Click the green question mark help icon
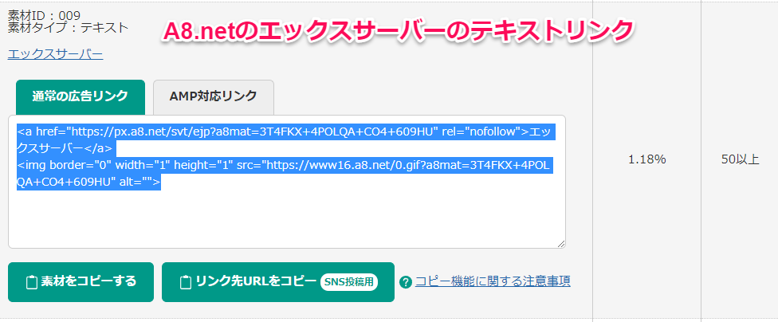Screen dimensions: 778x322 [x=406, y=282]
